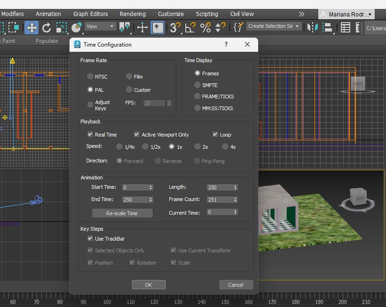Click the Select and Place icon
386x307 pixels.
point(77,27)
